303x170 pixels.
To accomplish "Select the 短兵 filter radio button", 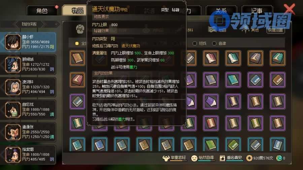I will coord(195,44).
